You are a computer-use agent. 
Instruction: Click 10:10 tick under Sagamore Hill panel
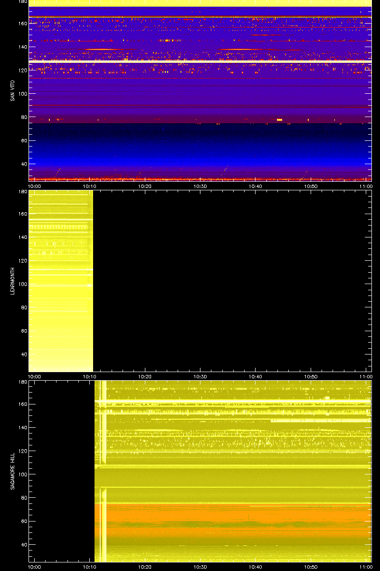(x=90, y=567)
